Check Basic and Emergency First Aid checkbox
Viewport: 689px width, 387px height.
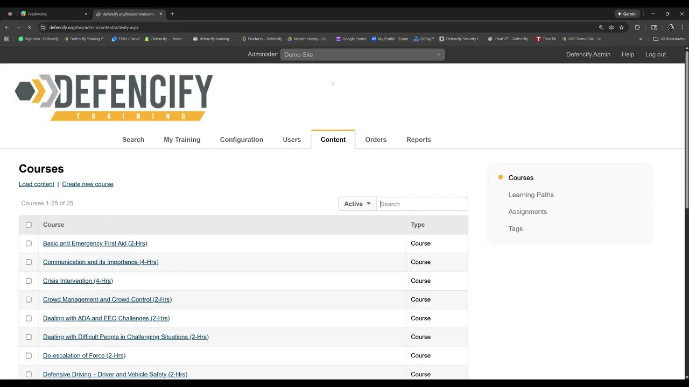29,243
